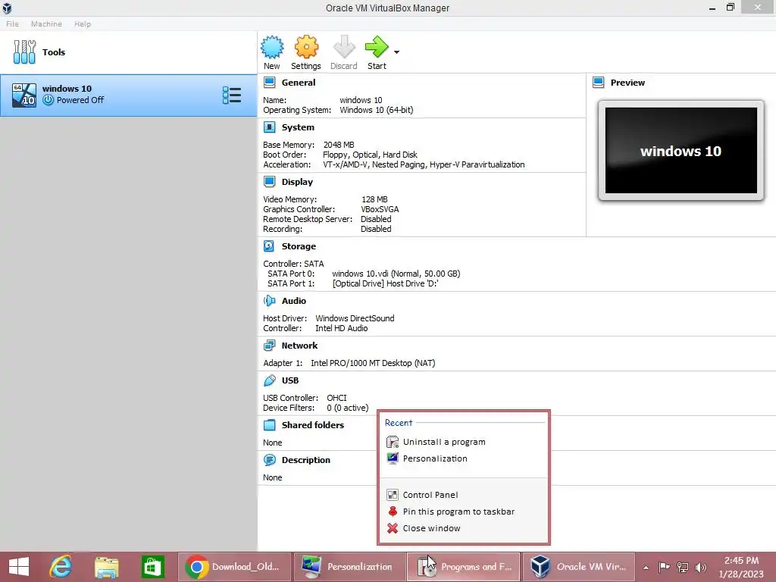Show hidden system tray icons arrow

pos(646,567)
